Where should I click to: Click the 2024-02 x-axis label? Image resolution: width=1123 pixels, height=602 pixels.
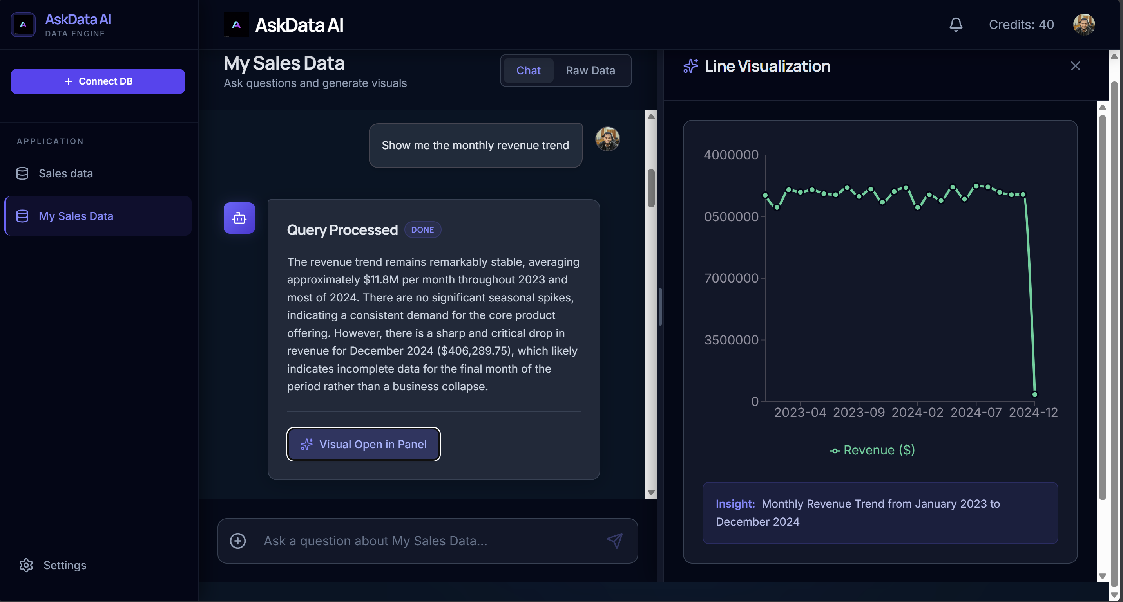coord(917,412)
